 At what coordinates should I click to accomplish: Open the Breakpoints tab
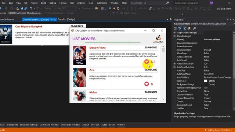click(12, 125)
